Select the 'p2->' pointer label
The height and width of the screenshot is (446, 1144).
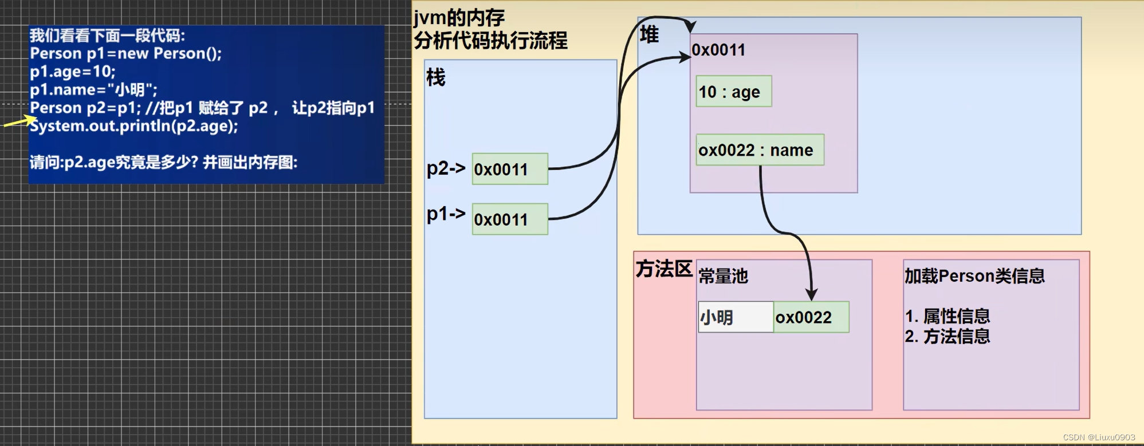click(446, 168)
